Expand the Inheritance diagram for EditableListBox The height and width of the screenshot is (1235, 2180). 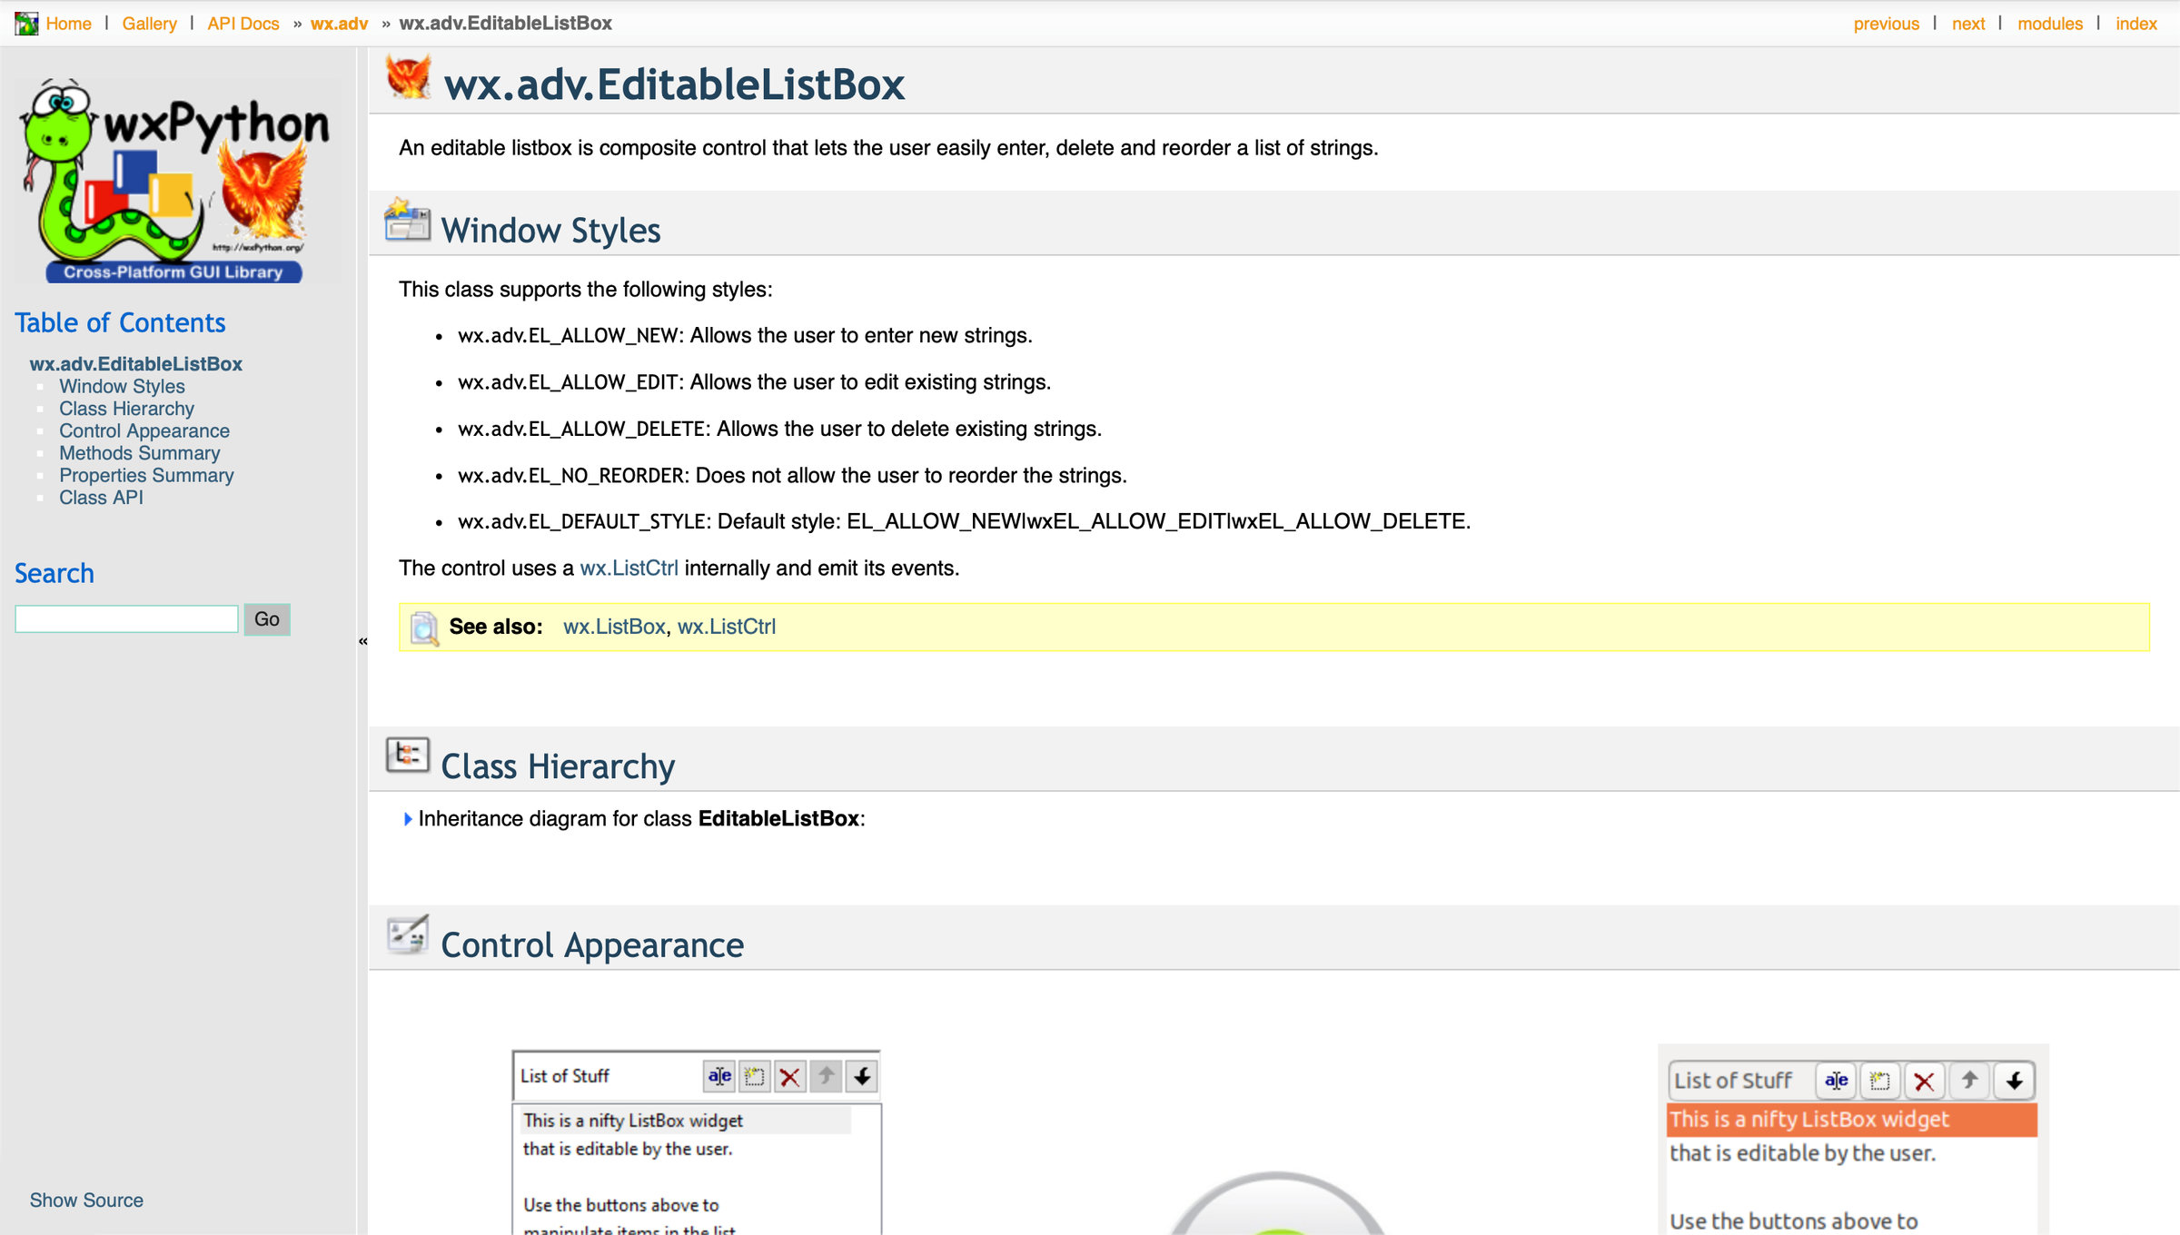tap(408, 819)
